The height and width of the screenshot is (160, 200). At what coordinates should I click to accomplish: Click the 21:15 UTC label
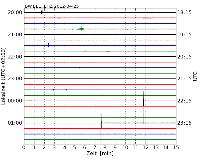coord(184,79)
